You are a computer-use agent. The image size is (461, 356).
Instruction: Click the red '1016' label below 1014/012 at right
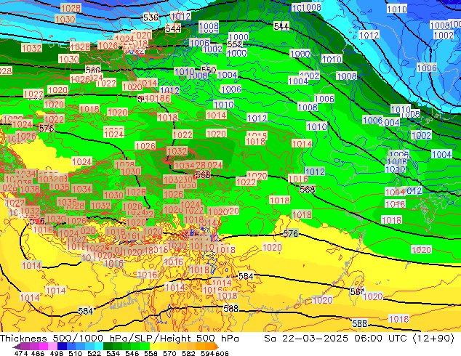tap(395, 204)
